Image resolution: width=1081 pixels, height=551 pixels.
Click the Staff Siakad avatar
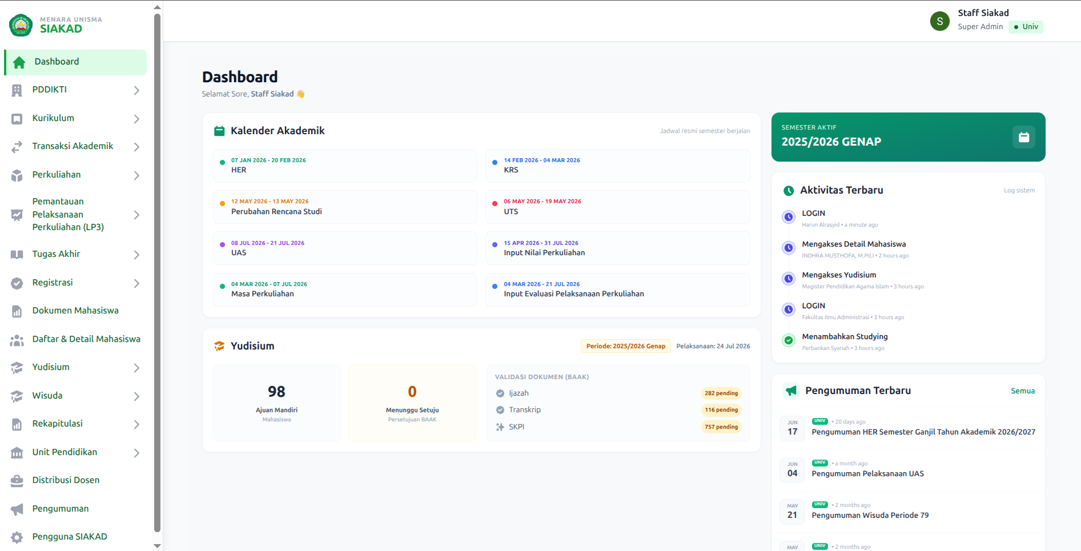[x=940, y=21]
